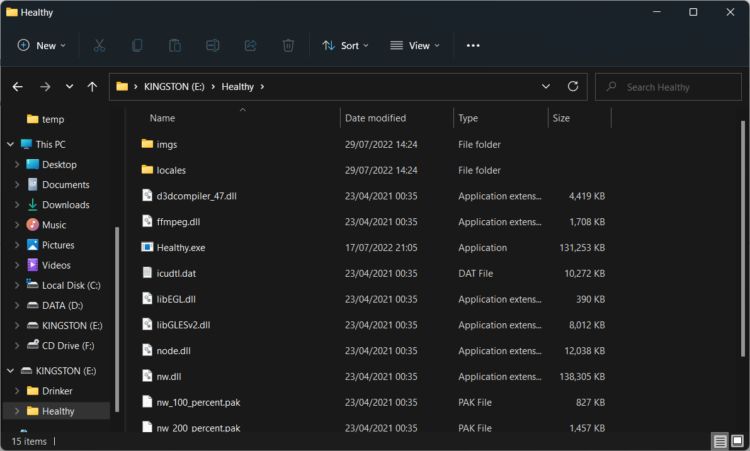Click the Rename icon in the toolbar
750x451 pixels.
click(x=212, y=45)
